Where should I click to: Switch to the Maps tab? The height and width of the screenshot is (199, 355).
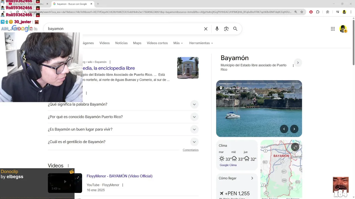pyautogui.click(x=137, y=43)
